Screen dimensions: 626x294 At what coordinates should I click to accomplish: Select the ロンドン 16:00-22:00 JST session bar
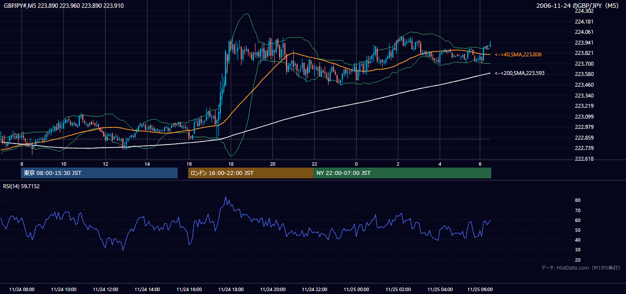click(x=250, y=173)
